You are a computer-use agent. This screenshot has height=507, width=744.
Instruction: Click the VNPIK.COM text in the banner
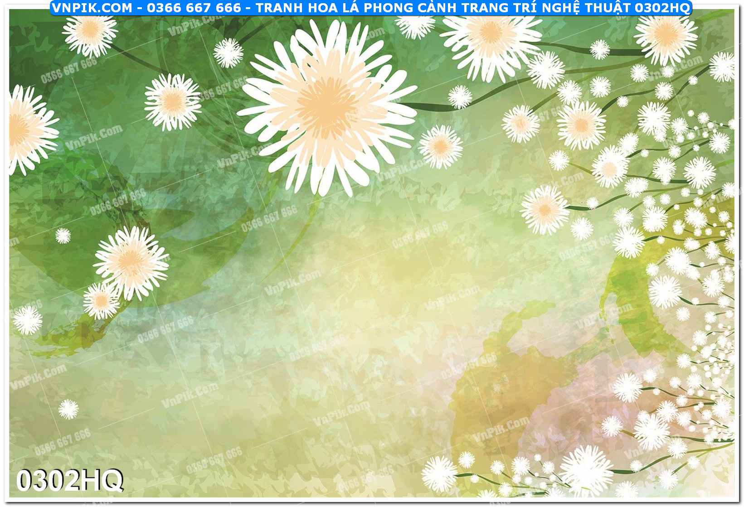(92, 8)
